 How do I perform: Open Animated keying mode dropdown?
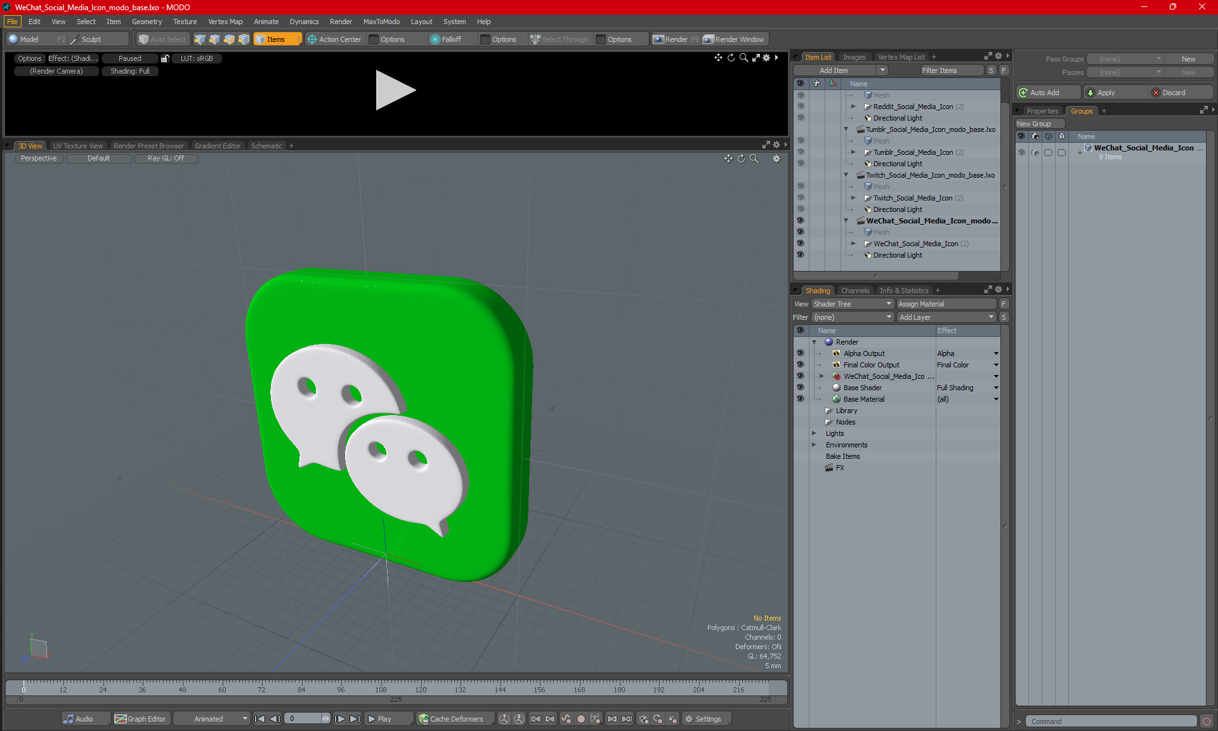(x=212, y=719)
